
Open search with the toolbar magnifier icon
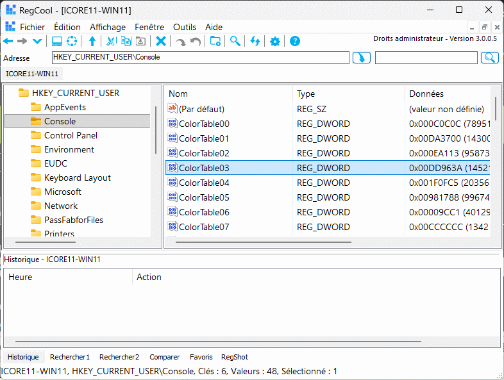coord(235,42)
